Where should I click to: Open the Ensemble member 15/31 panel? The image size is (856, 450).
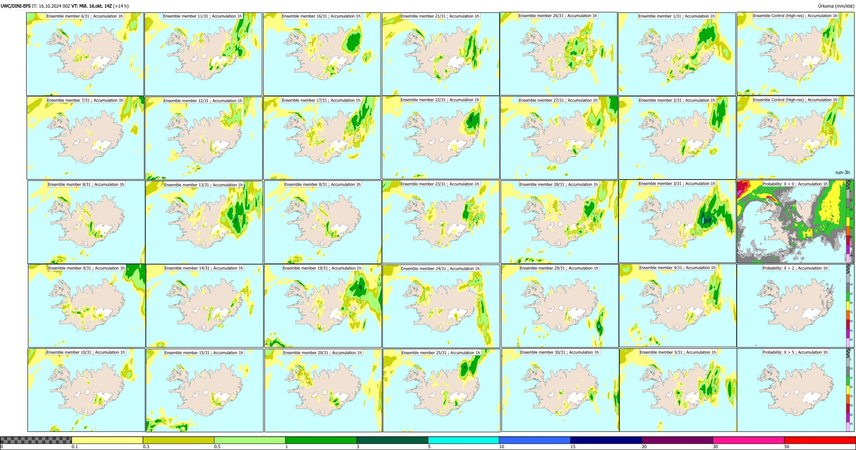pyautogui.click(x=205, y=390)
